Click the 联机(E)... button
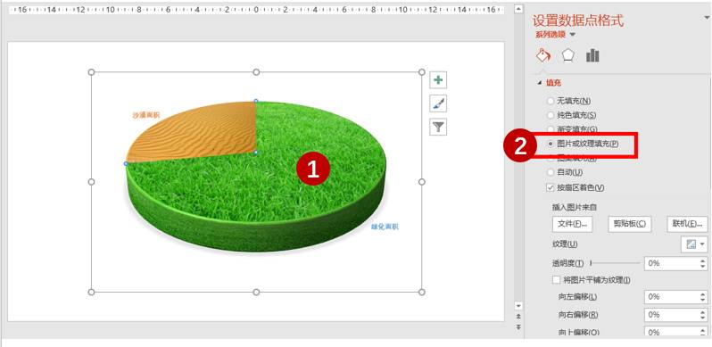Screen dimensions: 712x347 688,224
